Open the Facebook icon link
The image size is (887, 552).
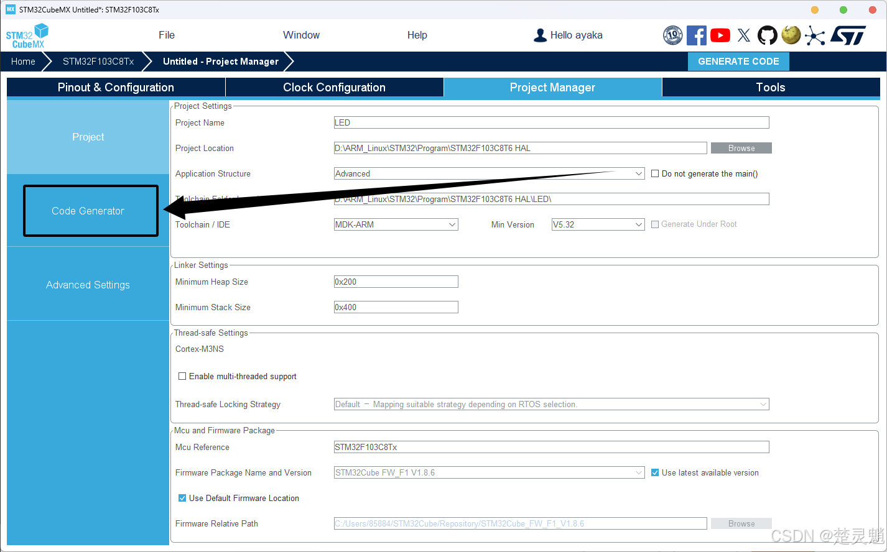pos(697,35)
